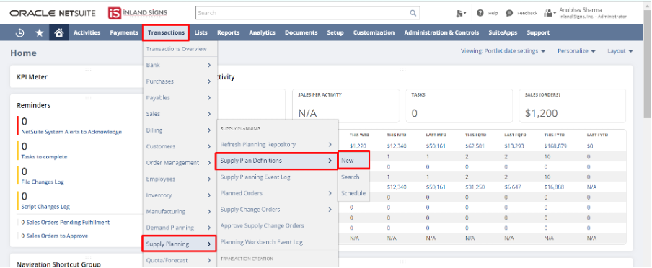Open the Documents menu

(x=301, y=32)
